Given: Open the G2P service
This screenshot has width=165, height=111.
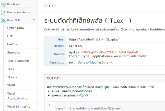Looking at the screenshot, I should pos(10,36).
